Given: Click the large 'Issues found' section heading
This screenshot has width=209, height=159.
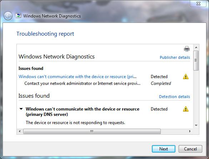Looking at the screenshot, I should pyautogui.click(x=34, y=96).
